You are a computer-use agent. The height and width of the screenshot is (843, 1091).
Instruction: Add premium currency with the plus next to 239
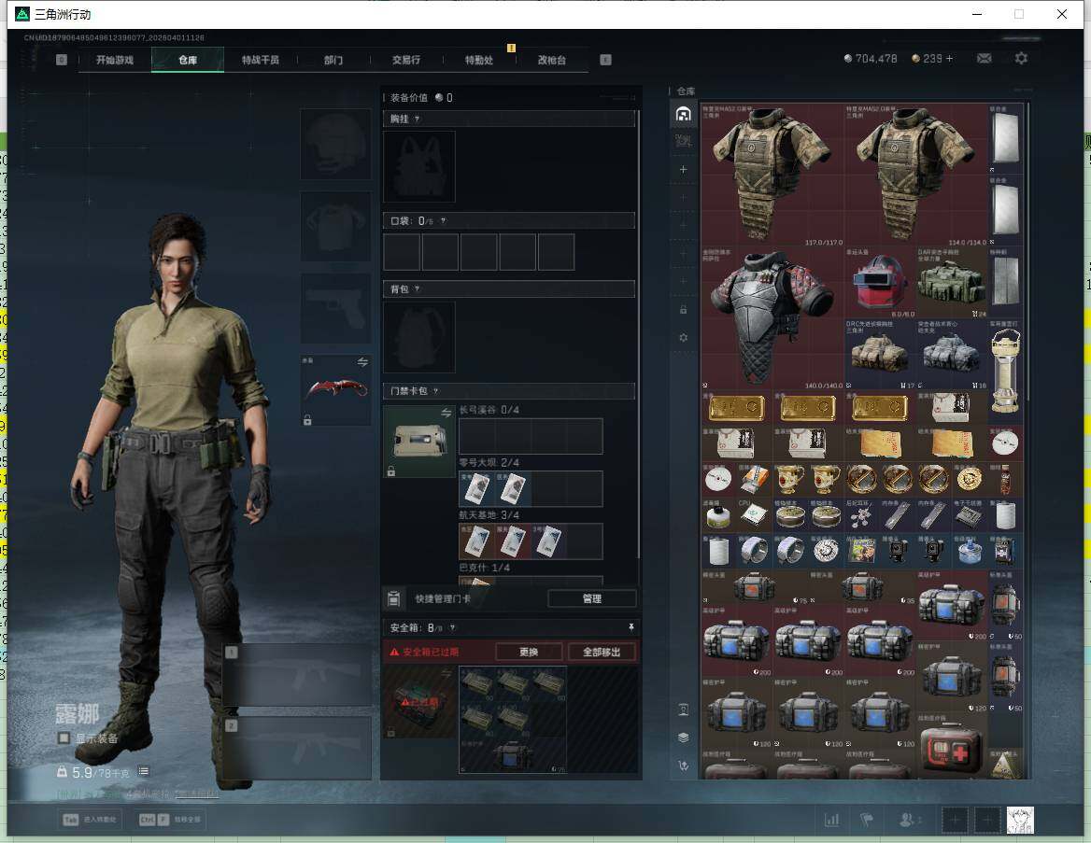click(950, 59)
